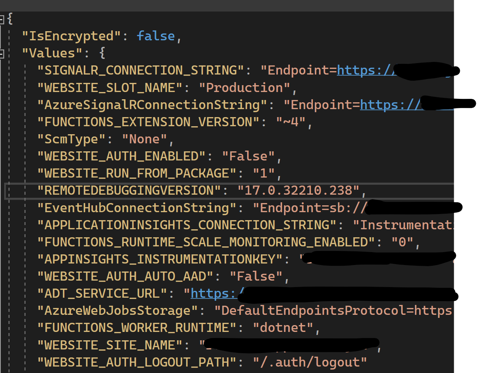Click the "Values" key name

click(x=52, y=53)
